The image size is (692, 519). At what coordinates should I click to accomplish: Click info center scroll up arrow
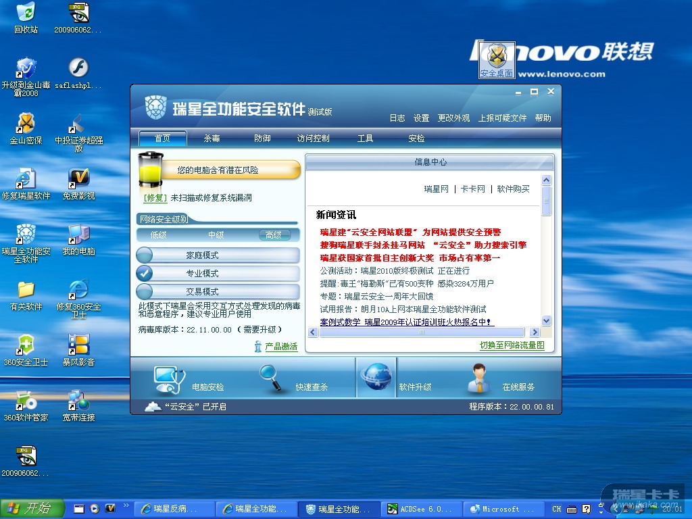tap(546, 180)
